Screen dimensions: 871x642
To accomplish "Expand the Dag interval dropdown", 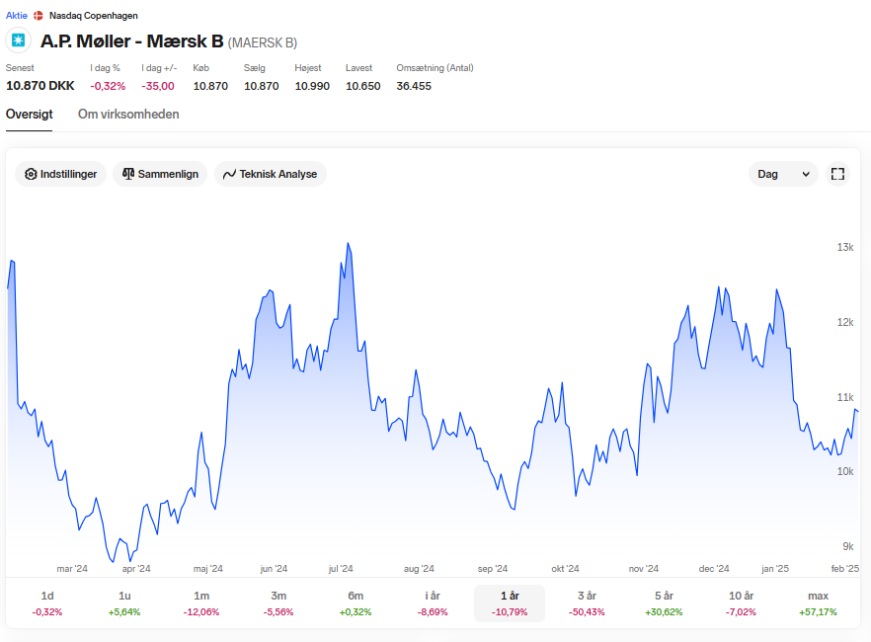I will point(783,174).
